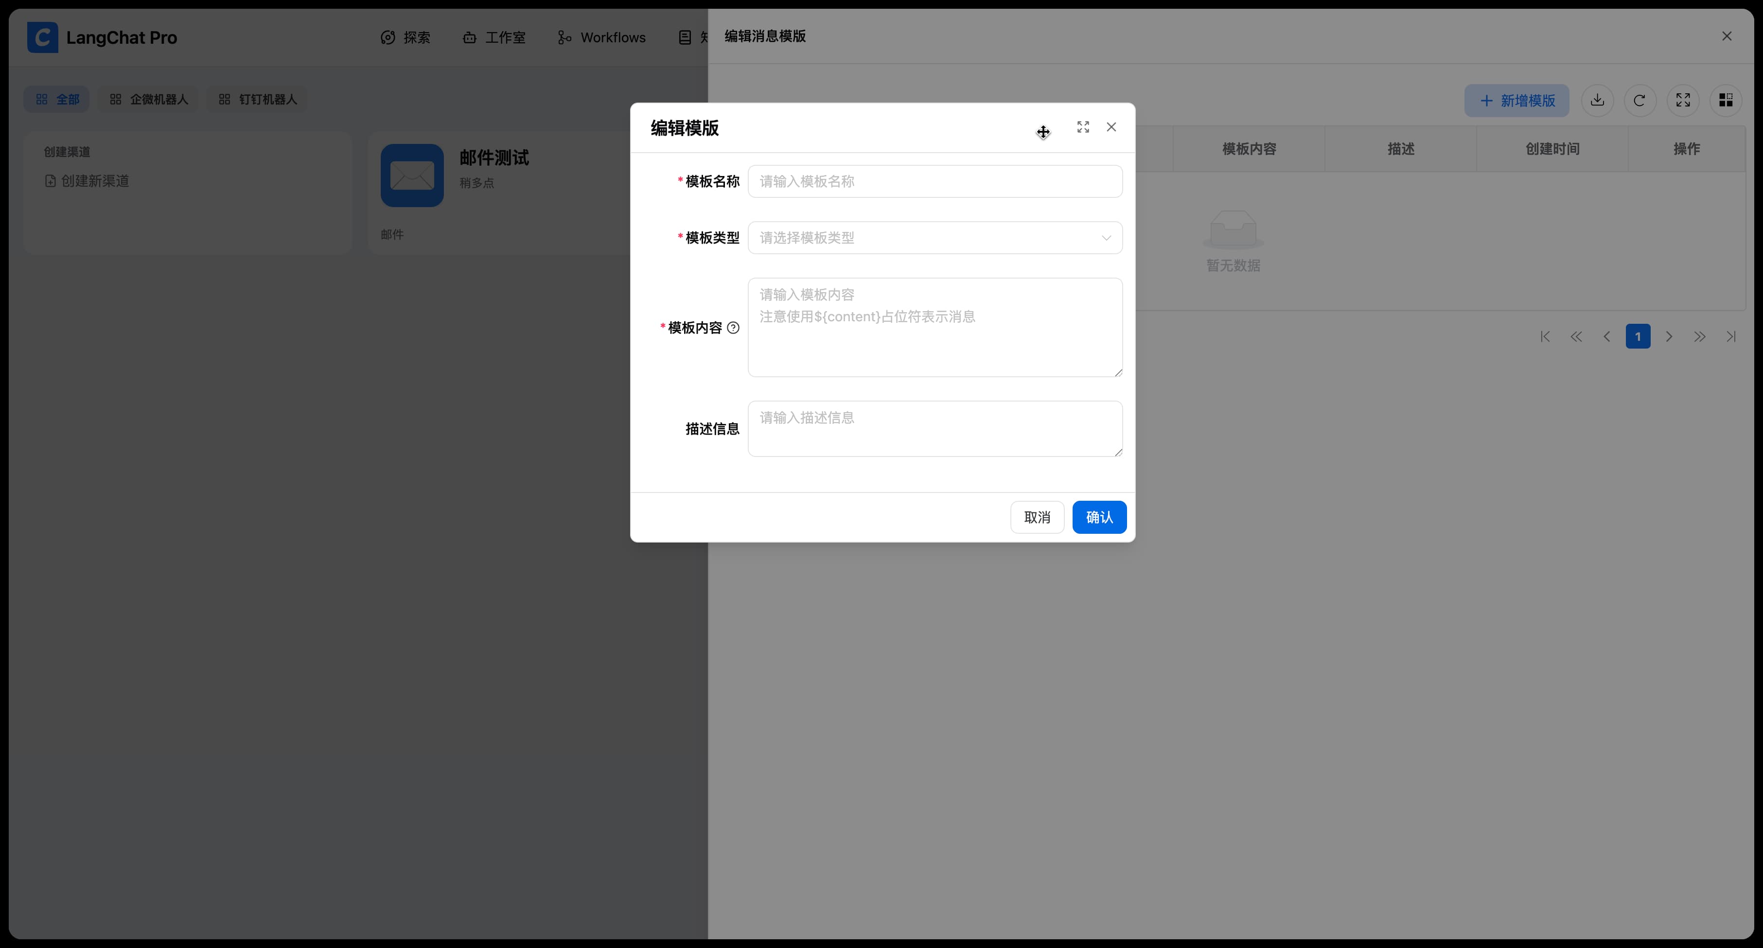The image size is (1763, 948).
Task: Click the download export icon
Action: 1597,101
